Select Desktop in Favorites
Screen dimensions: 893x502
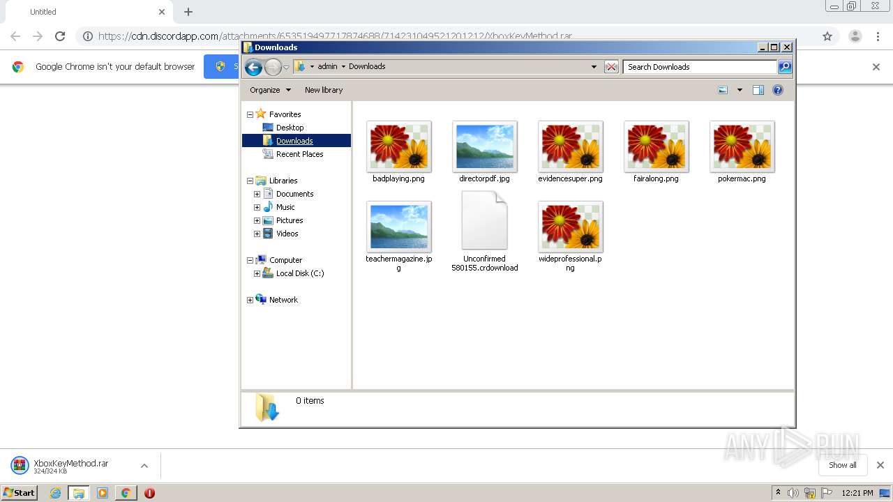290,128
